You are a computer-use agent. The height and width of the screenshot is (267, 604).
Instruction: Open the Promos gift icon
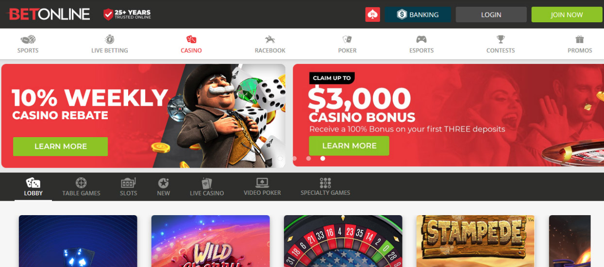(x=580, y=40)
